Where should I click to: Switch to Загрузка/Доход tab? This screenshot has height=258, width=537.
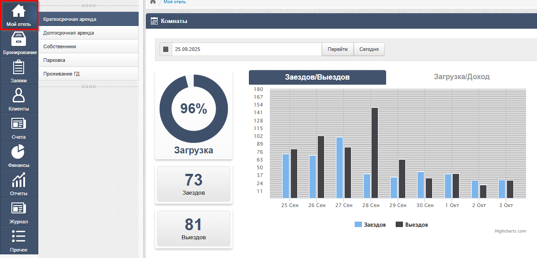[461, 77]
